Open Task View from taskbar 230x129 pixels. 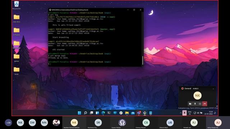pos(91,113)
